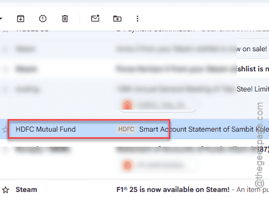Image resolution: width=269 pixels, height=199 pixels.
Task: Open the three-dot More options menu
Action: point(138,19)
